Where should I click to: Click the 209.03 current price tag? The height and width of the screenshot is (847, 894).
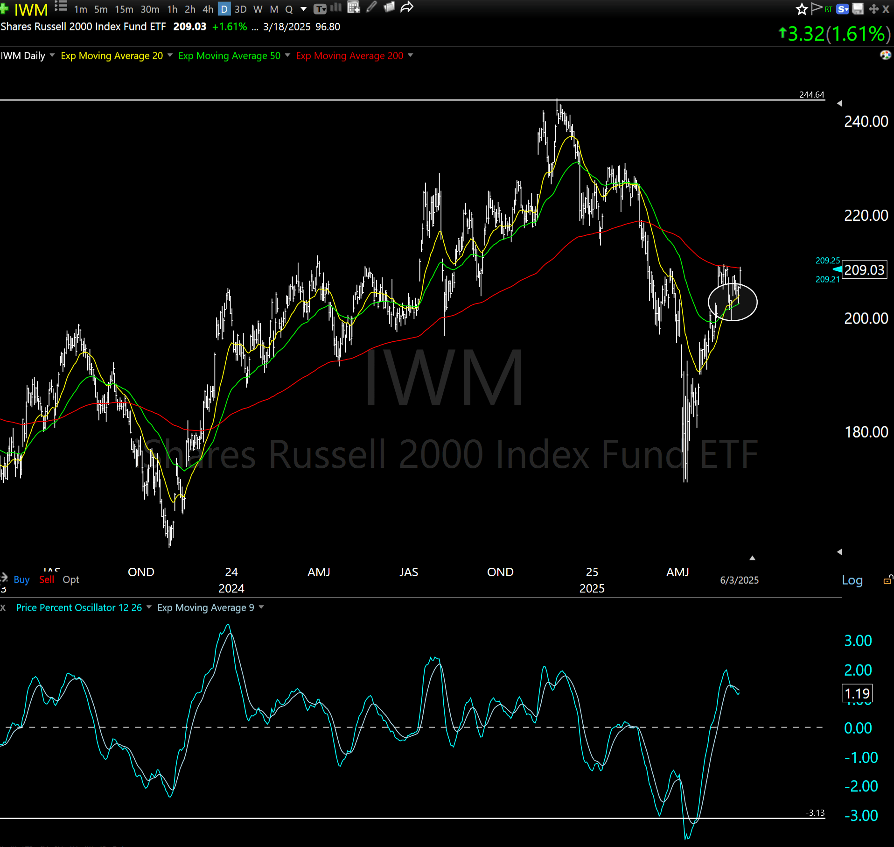pyautogui.click(x=865, y=270)
